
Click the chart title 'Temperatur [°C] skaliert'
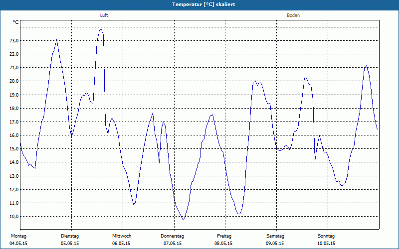pos(203,4)
